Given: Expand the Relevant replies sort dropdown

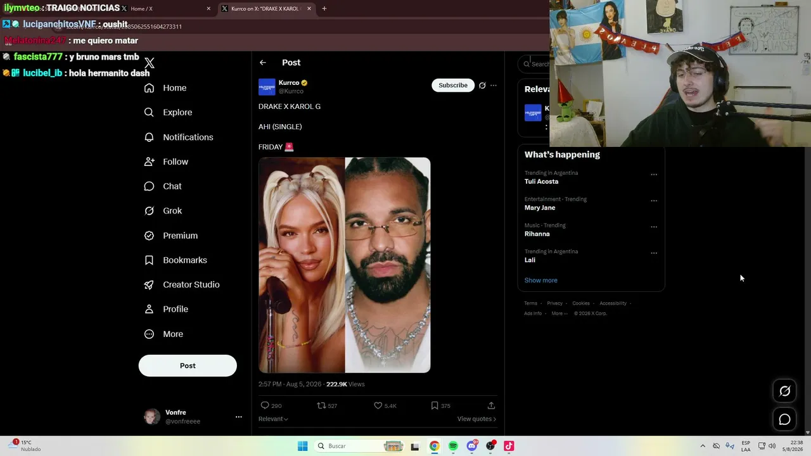Looking at the screenshot, I should click(x=273, y=419).
